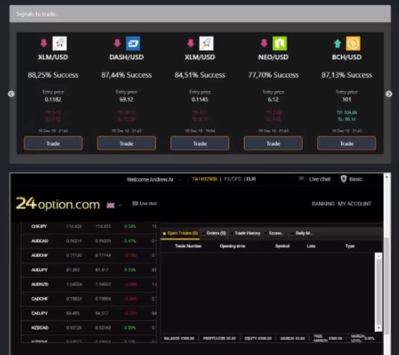This screenshot has height=355, width=399.
Task: Open the BANKING menu
Action: pos(323,204)
